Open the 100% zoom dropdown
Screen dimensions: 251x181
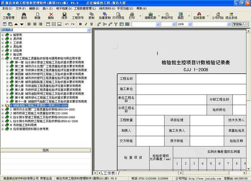[190, 24]
